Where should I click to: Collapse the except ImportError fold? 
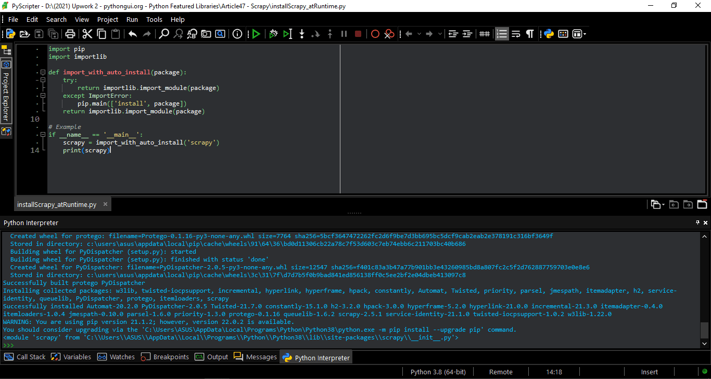click(x=43, y=96)
